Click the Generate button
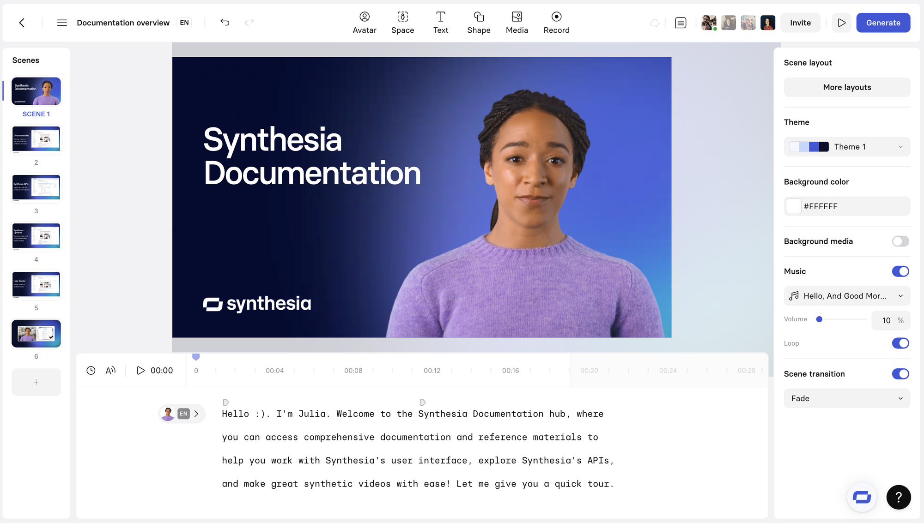 [x=883, y=22]
